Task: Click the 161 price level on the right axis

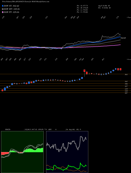Action: coord(126,75)
